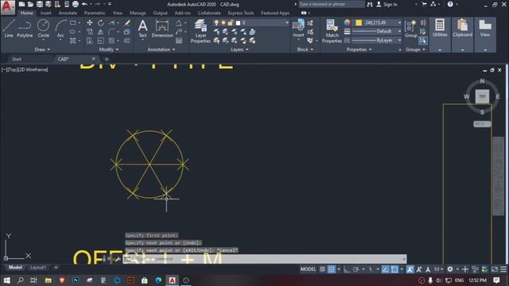The width and height of the screenshot is (509, 286).
Task: Expand the Block panel
Action: point(305,49)
